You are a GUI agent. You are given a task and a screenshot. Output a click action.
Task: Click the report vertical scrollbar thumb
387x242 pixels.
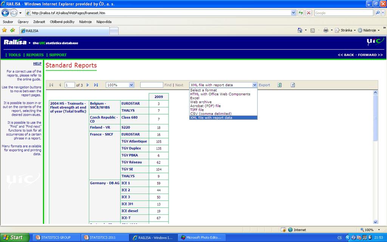[375, 118]
